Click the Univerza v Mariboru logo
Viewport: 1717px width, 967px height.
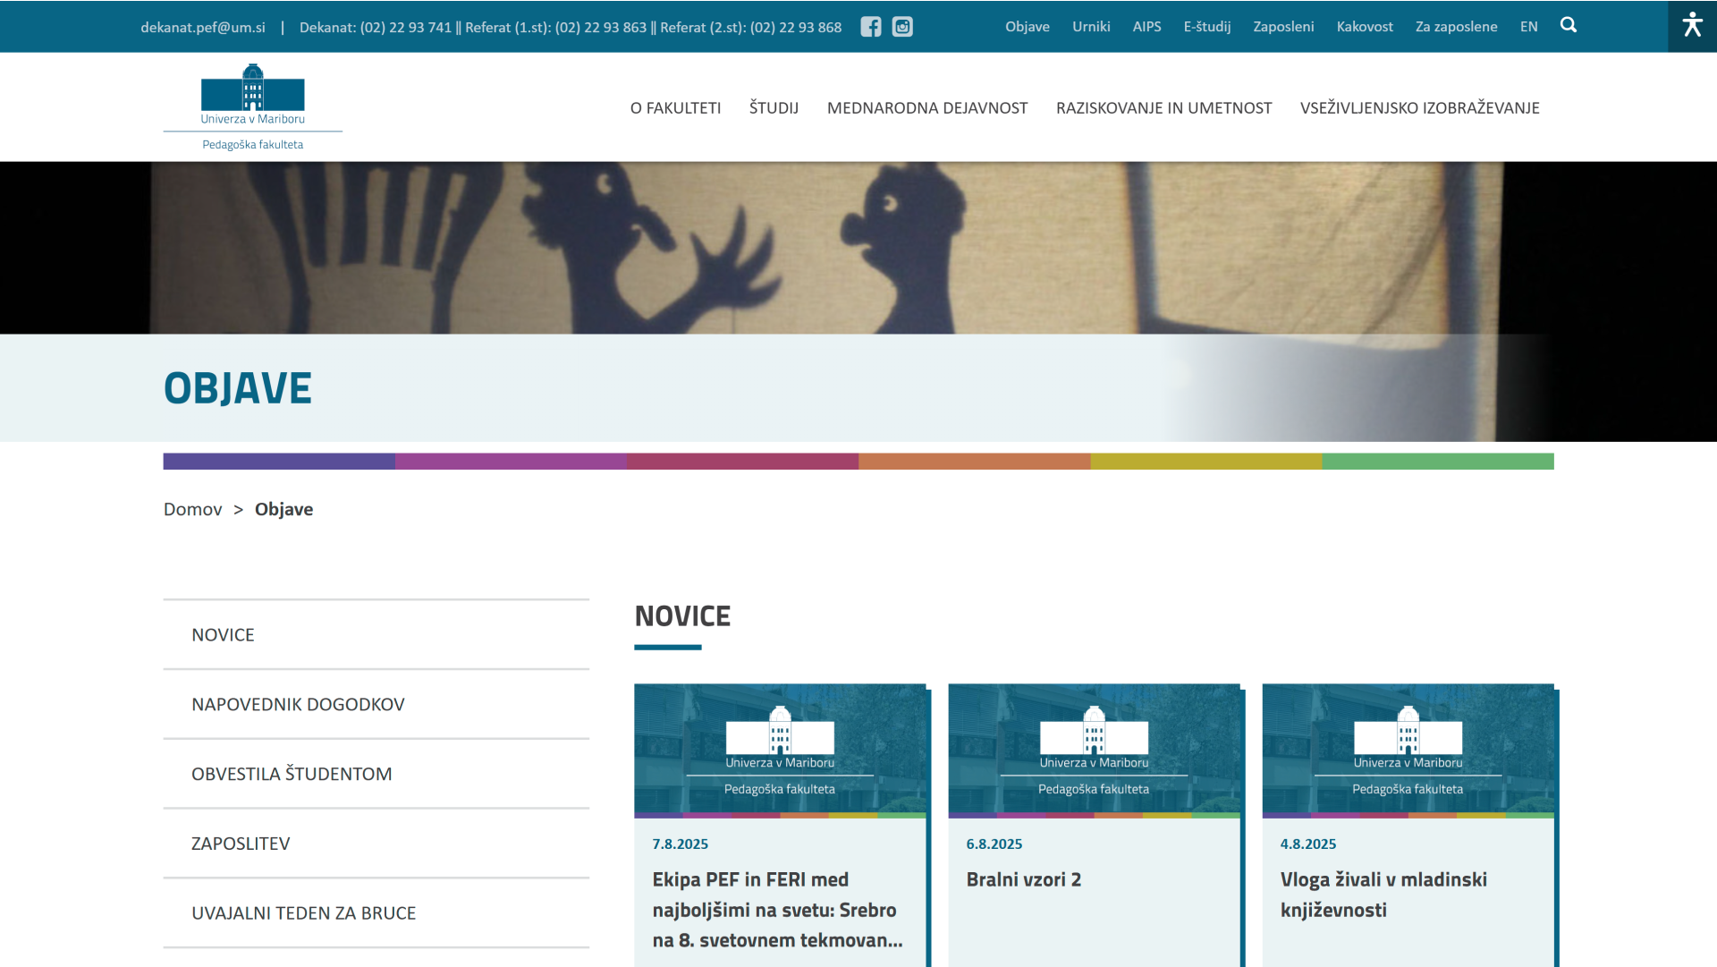[252, 107]
